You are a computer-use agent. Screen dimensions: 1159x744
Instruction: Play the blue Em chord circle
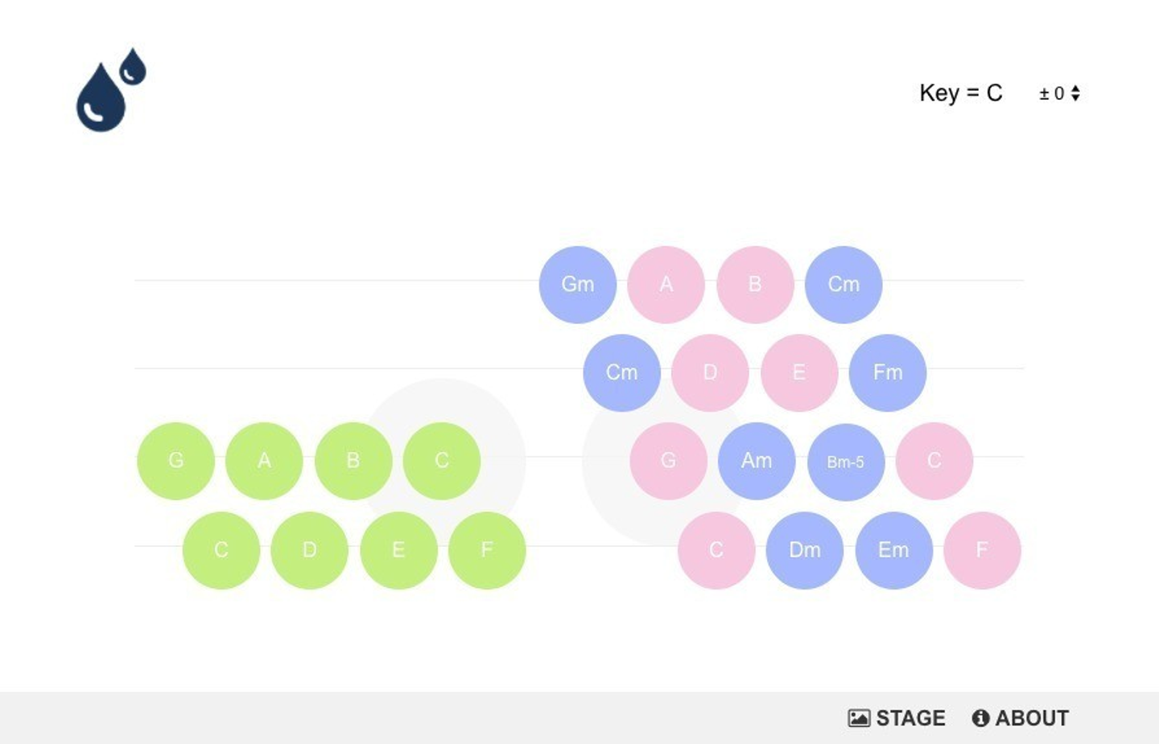point(893,550)
